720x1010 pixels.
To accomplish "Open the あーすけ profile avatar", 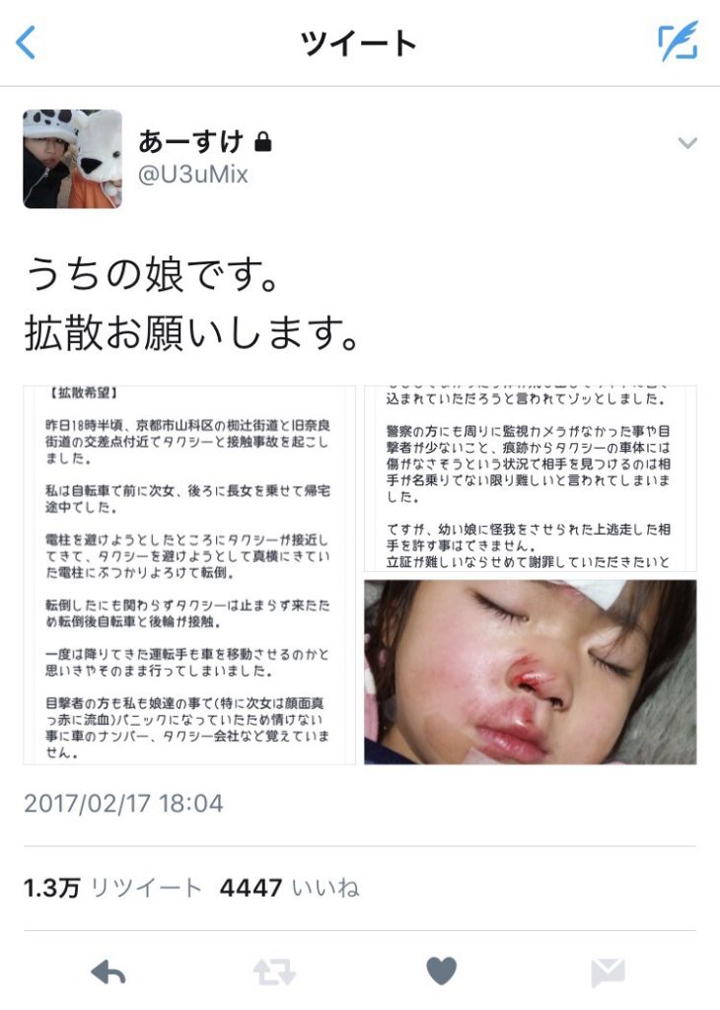I will click(72, 159).
